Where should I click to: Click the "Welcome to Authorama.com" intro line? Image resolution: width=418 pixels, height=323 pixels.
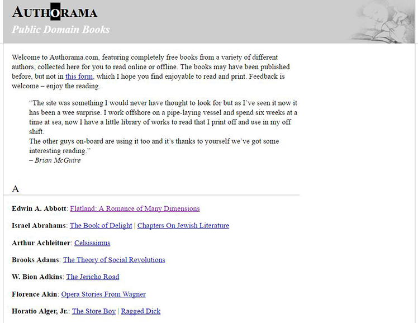click(145, 58)
